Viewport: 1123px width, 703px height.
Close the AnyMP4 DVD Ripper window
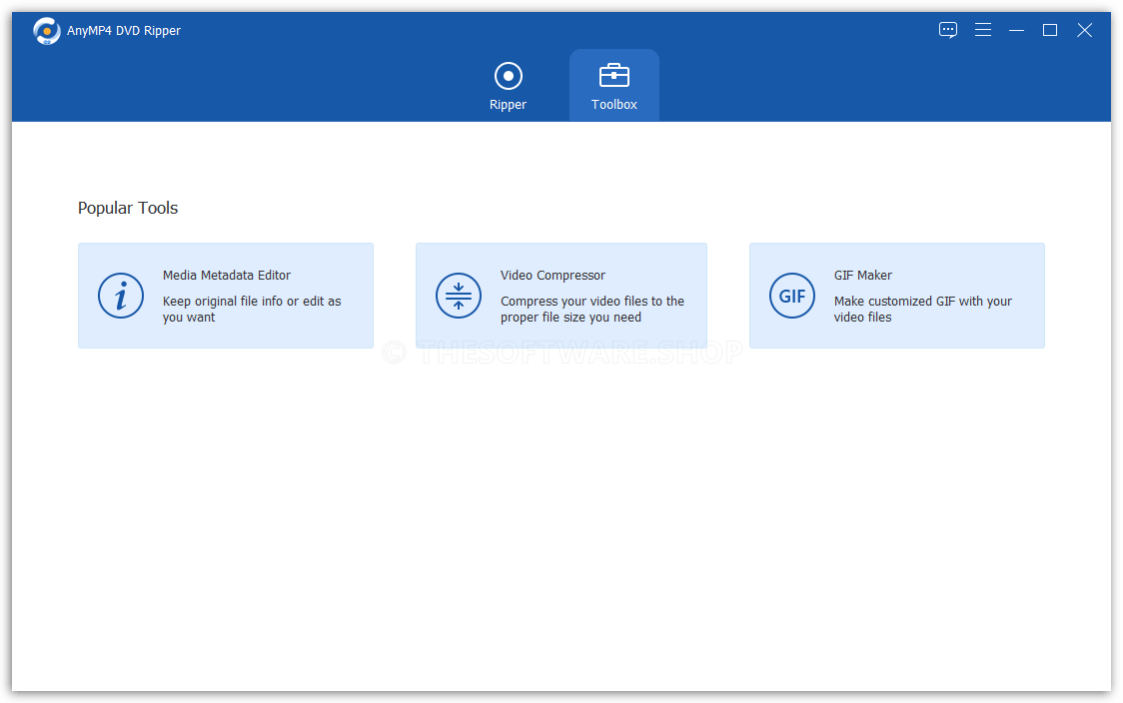1084,30
